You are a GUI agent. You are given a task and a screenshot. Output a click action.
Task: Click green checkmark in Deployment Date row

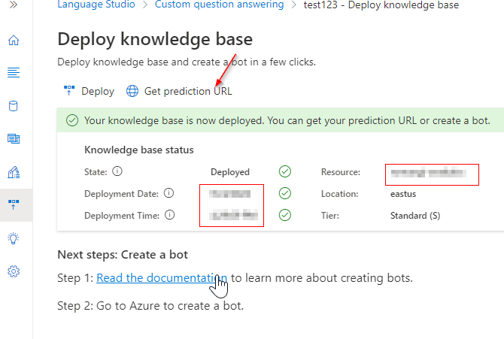pos(285,193)
